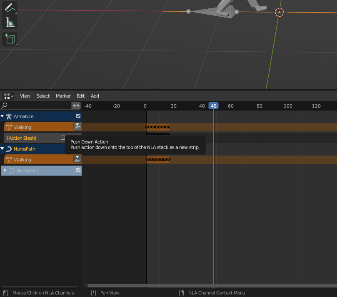Screen dimensions: 337x297
Task: Open the Marker menu
Action: coord(63,96)
